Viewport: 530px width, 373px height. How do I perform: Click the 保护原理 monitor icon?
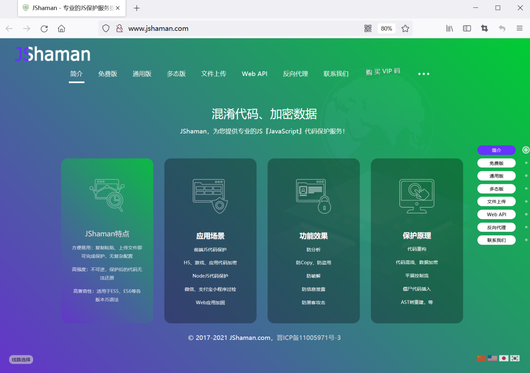click(x=417, y=196)
